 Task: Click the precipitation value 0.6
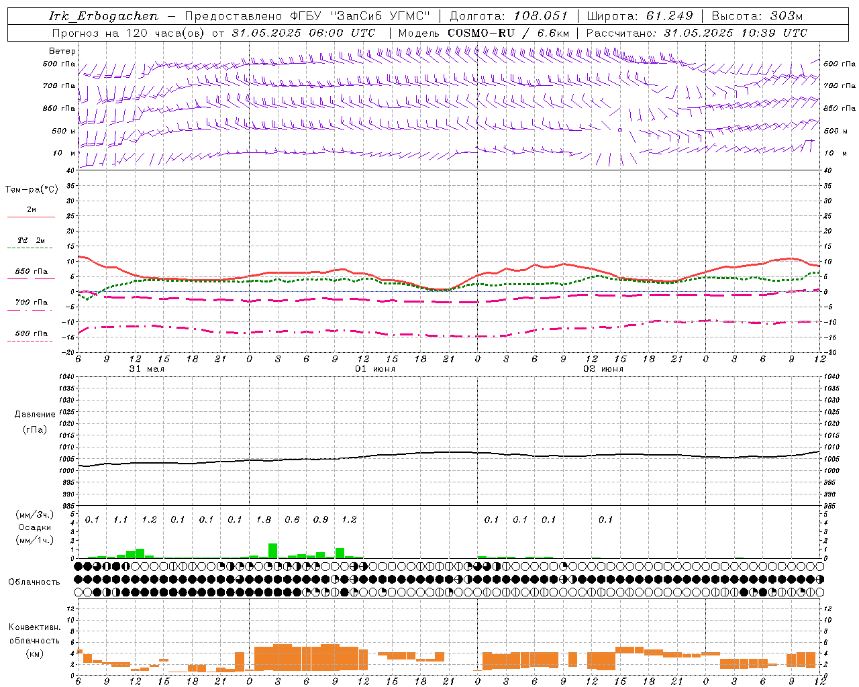292,519
